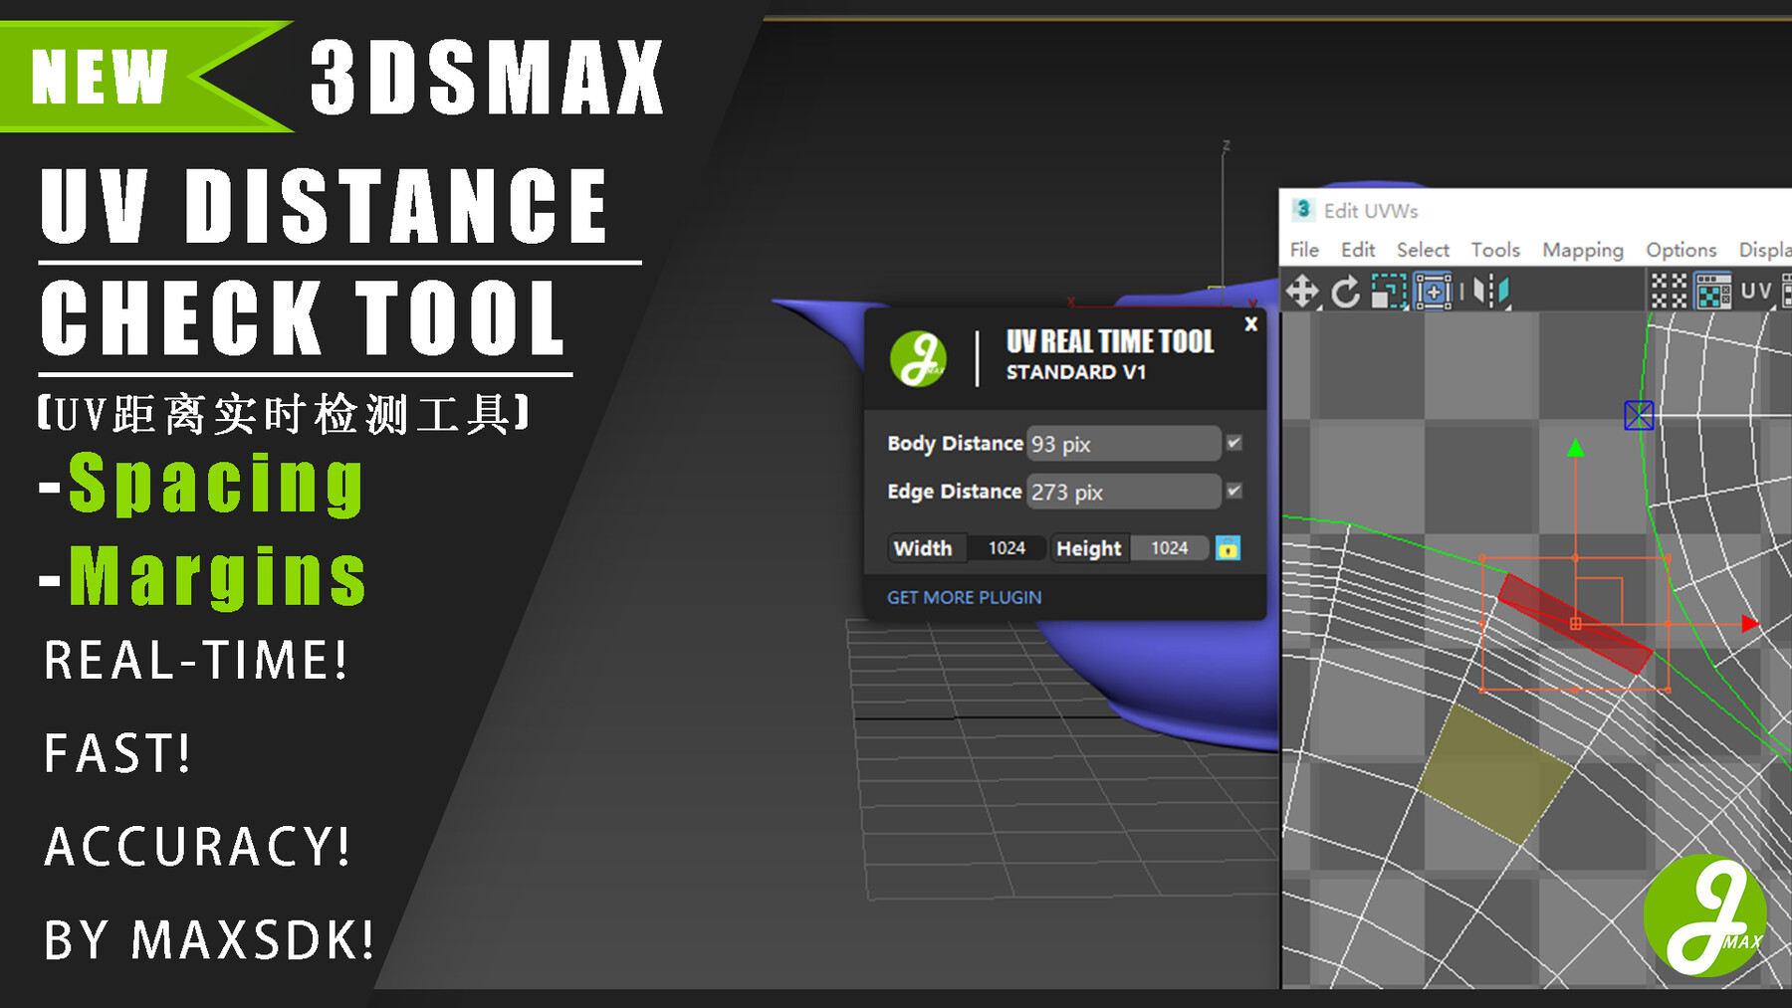
Task: Click the Mirror tool icon
Action: tap(1491, 291)
